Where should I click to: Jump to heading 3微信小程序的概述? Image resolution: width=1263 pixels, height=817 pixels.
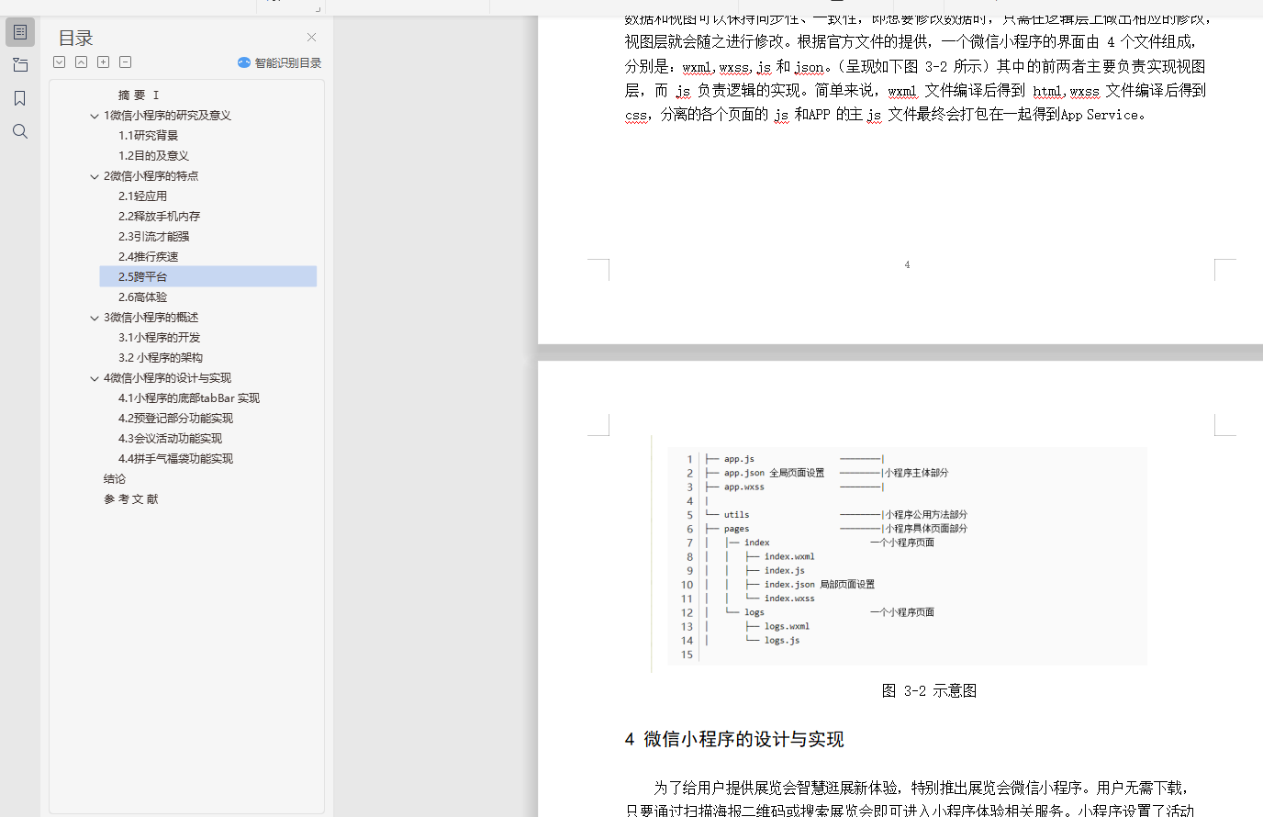coord(151,317)
